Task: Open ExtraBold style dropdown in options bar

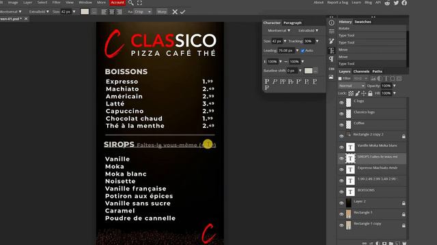Action: point(39,12)
